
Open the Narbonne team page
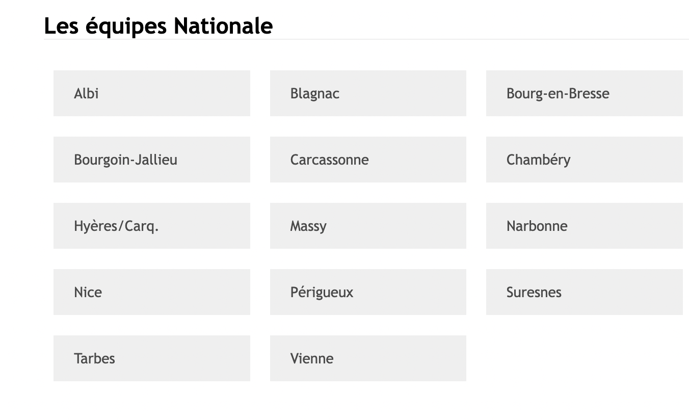tap(585, 226)
